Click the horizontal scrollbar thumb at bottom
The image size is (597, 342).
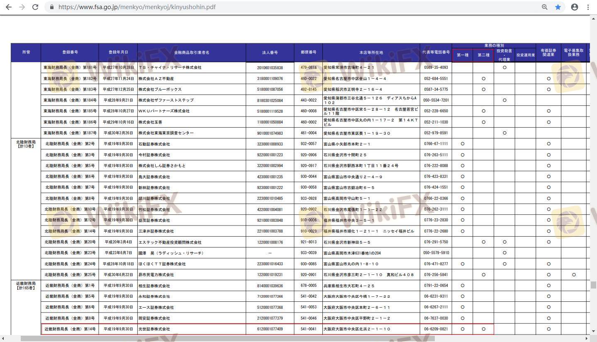227,338
